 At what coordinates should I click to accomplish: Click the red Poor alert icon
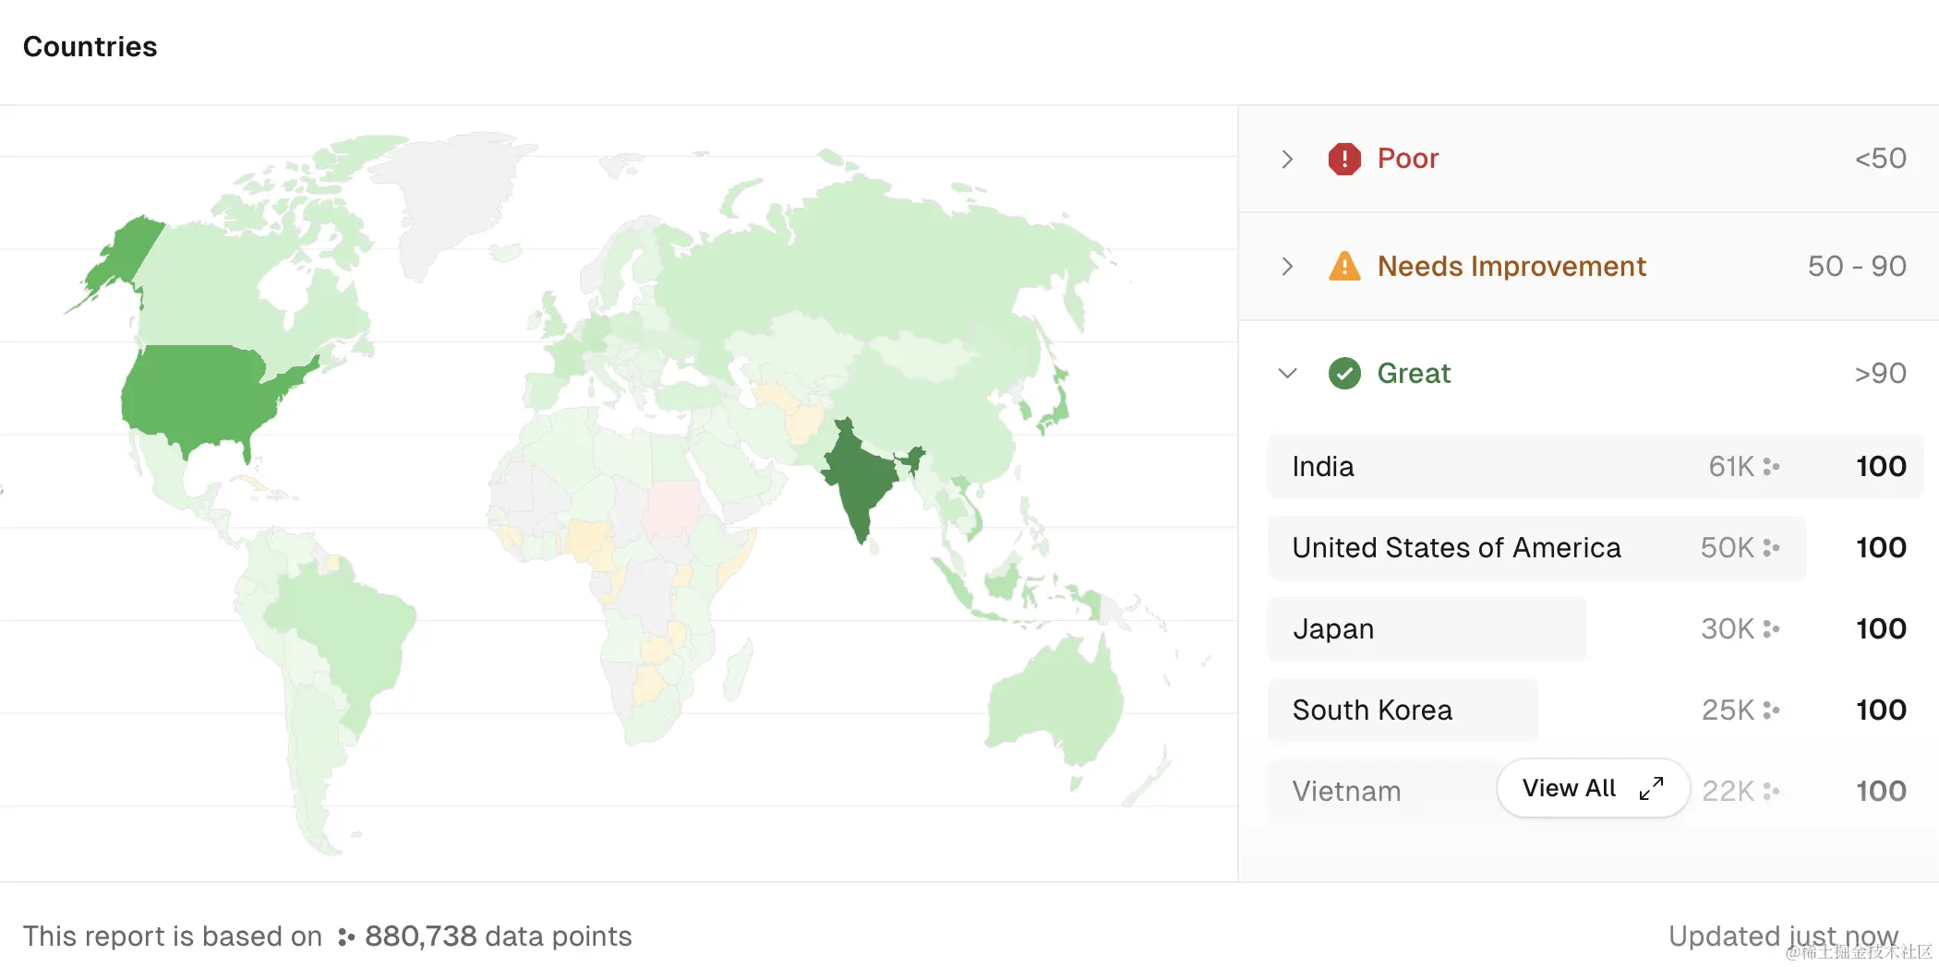coord(1345,159)
